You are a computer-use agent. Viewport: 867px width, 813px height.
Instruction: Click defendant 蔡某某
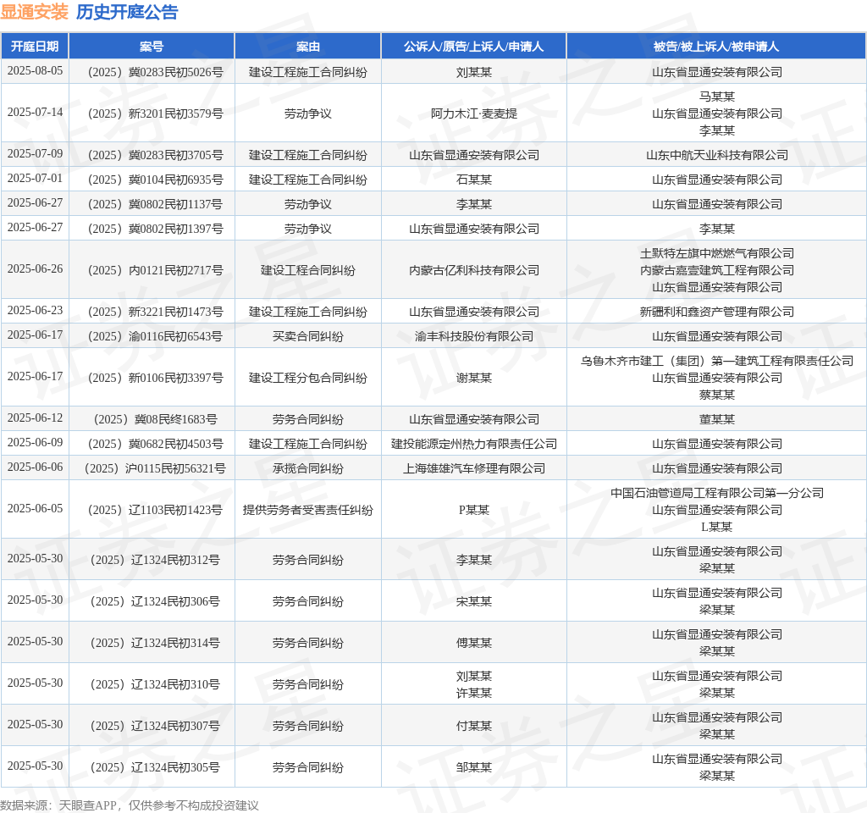(x=716, y=395)
